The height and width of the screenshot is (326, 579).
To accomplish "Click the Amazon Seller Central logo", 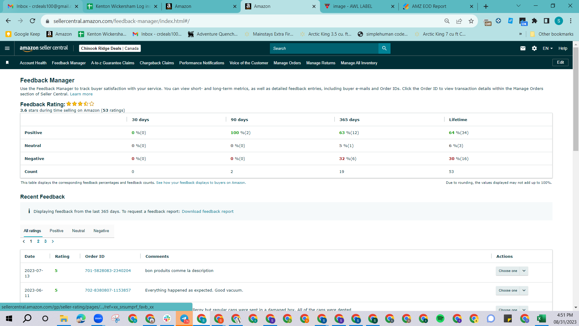I will click(x=44, y=48).
